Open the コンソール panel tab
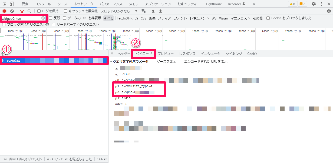The width and height of the screenshot is (333, 163). [x=43, y=4]
